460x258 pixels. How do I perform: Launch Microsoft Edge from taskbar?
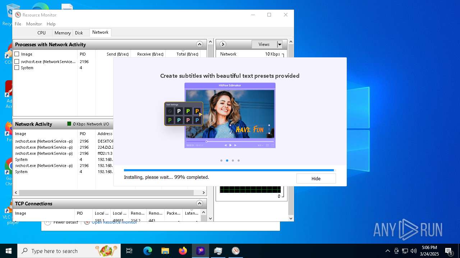coord(148,251)
